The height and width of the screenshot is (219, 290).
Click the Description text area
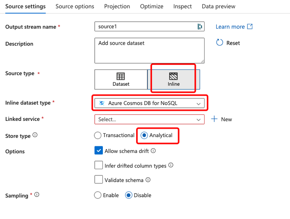pyautogui.click(x=150, y=50)
